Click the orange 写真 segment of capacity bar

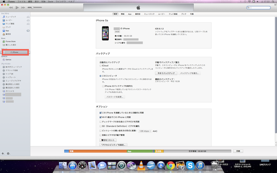pos(98,151)
